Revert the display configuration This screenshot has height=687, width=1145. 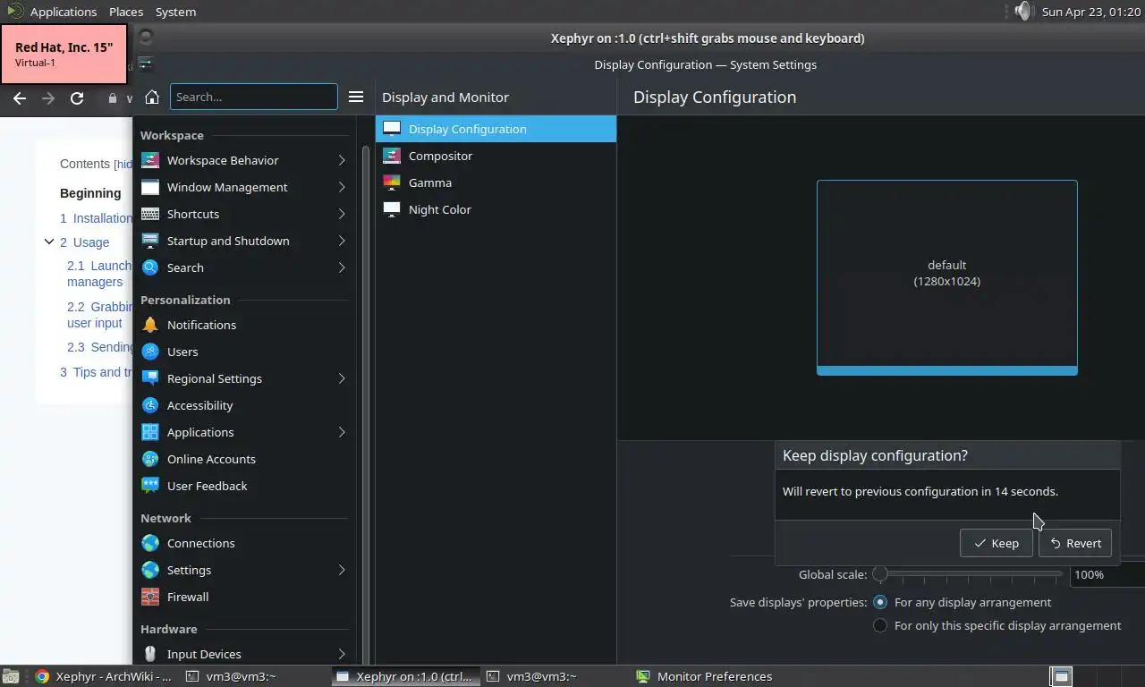click(x=1075, y=543)
